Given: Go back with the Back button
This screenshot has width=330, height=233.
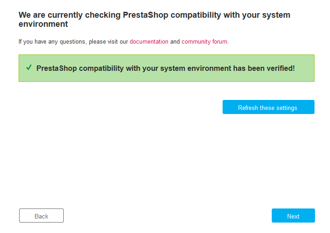Looking at the screenshot, I should point(41,216).
